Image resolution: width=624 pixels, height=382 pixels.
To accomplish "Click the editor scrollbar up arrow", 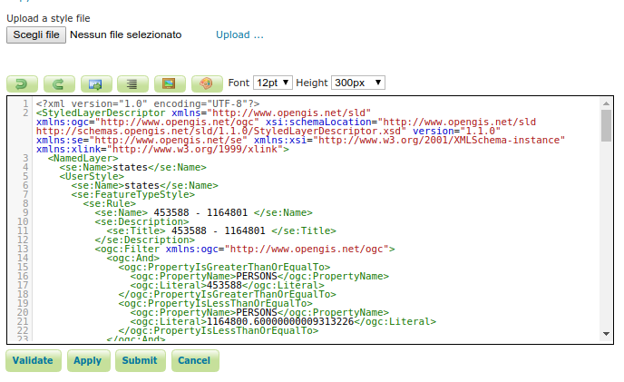I will [606, 104].
